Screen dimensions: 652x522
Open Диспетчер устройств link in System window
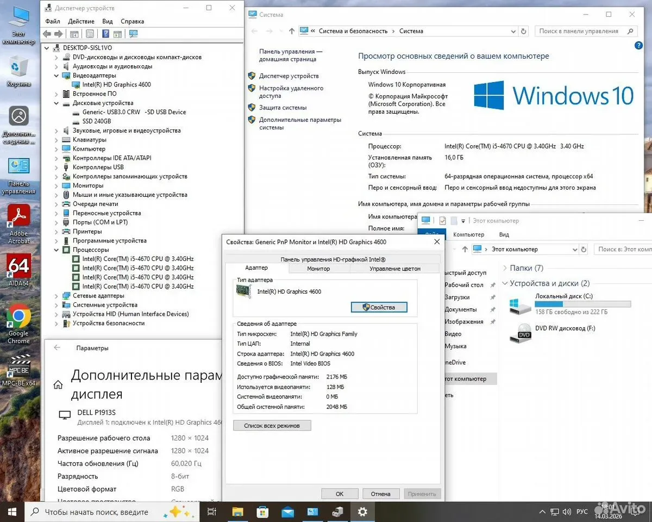[289, 76]
